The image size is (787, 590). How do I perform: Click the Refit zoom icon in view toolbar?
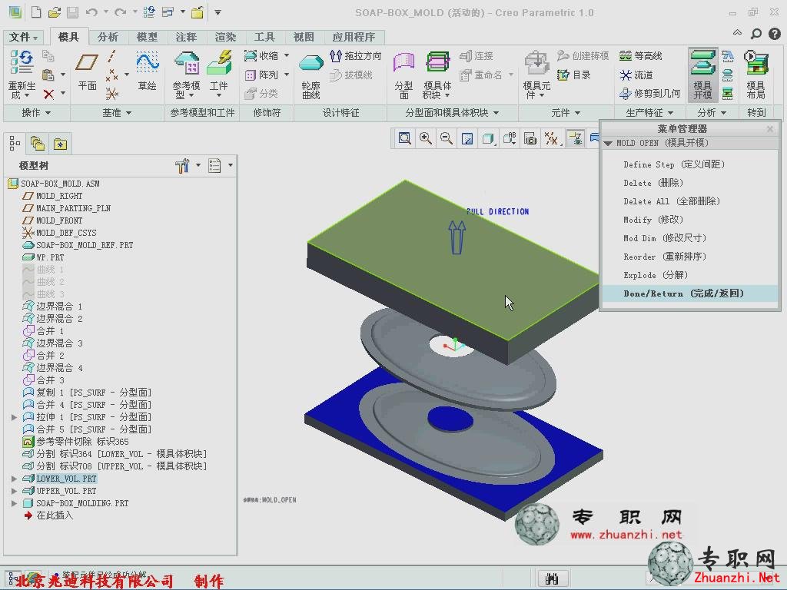(404, 138)
